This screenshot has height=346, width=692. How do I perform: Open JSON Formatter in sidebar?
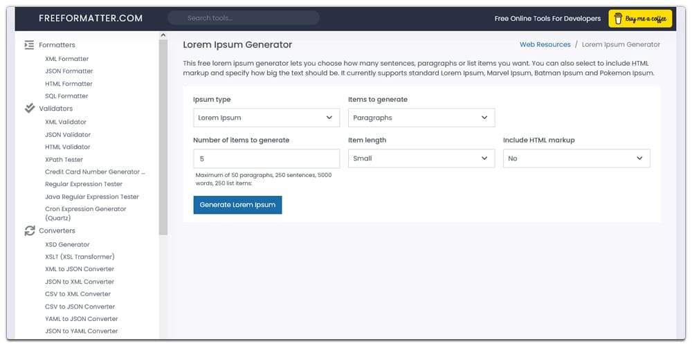69,71
